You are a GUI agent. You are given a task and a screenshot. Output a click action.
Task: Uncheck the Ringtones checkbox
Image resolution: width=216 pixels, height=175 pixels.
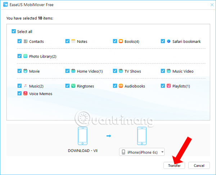pos(67,86)
